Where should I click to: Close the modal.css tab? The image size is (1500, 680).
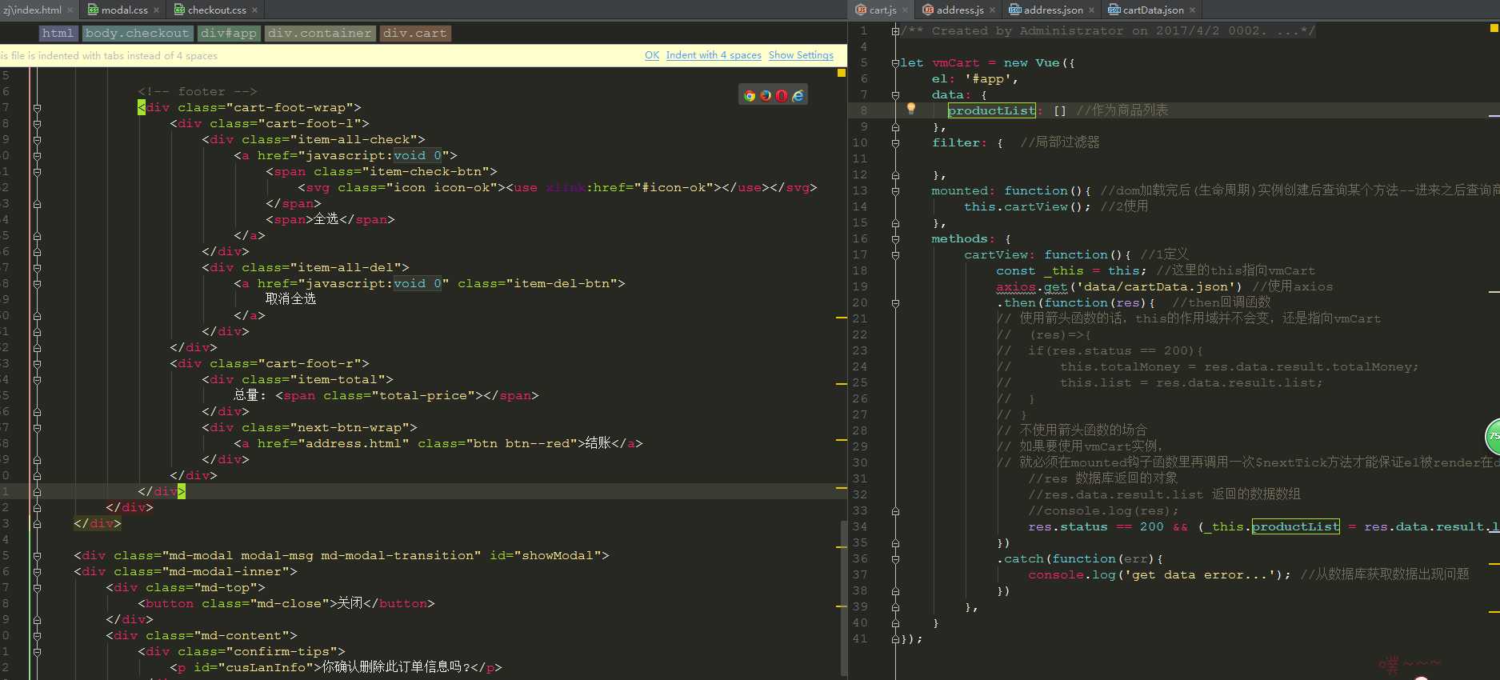coord(157,10)
